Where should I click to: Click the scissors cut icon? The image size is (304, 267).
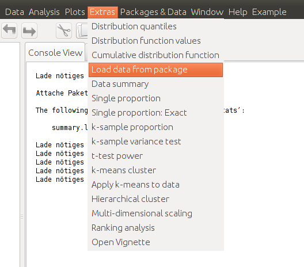(x=64, y=30)
